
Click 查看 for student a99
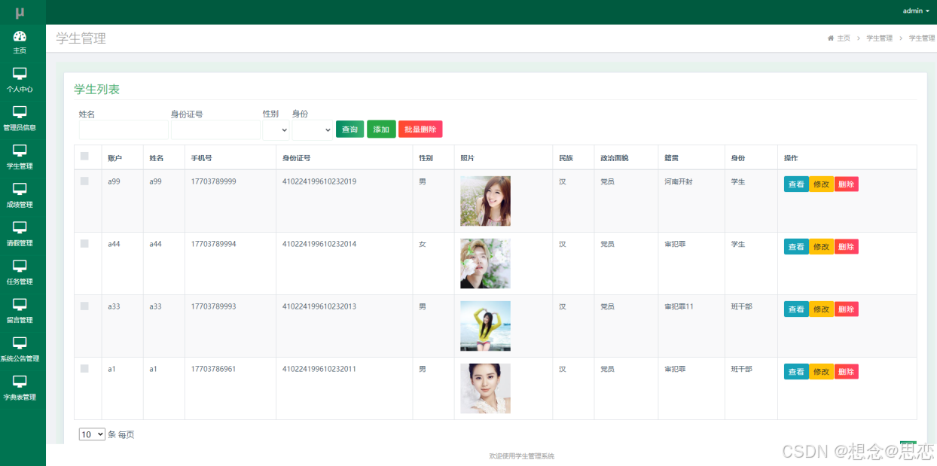click(x=796, y=184)
